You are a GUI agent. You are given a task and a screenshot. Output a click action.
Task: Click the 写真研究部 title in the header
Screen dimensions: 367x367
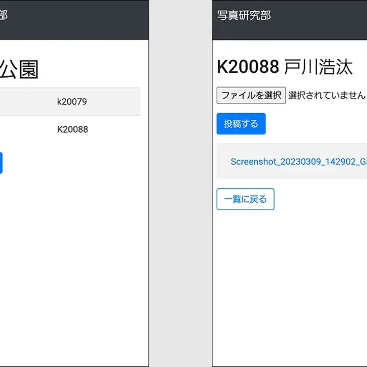click(x=244, y=16)
